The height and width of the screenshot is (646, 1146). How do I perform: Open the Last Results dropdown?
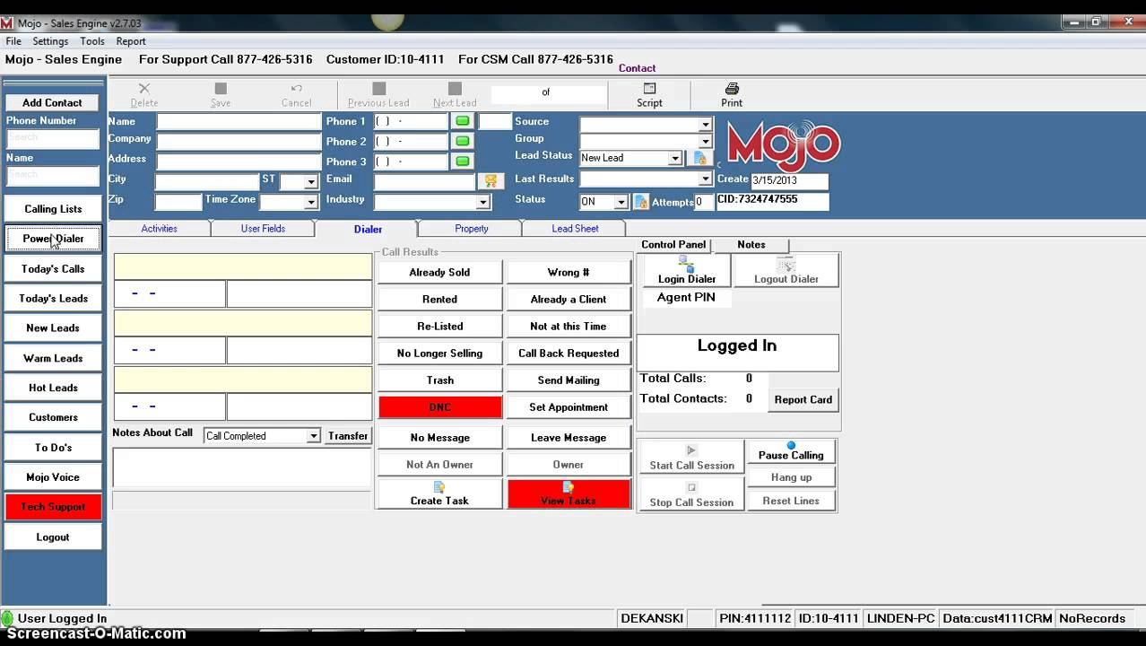tap(705, 179)
